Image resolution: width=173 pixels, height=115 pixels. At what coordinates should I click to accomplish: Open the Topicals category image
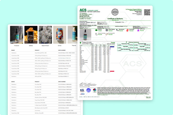pyautogui.click(x=73, y=35)
